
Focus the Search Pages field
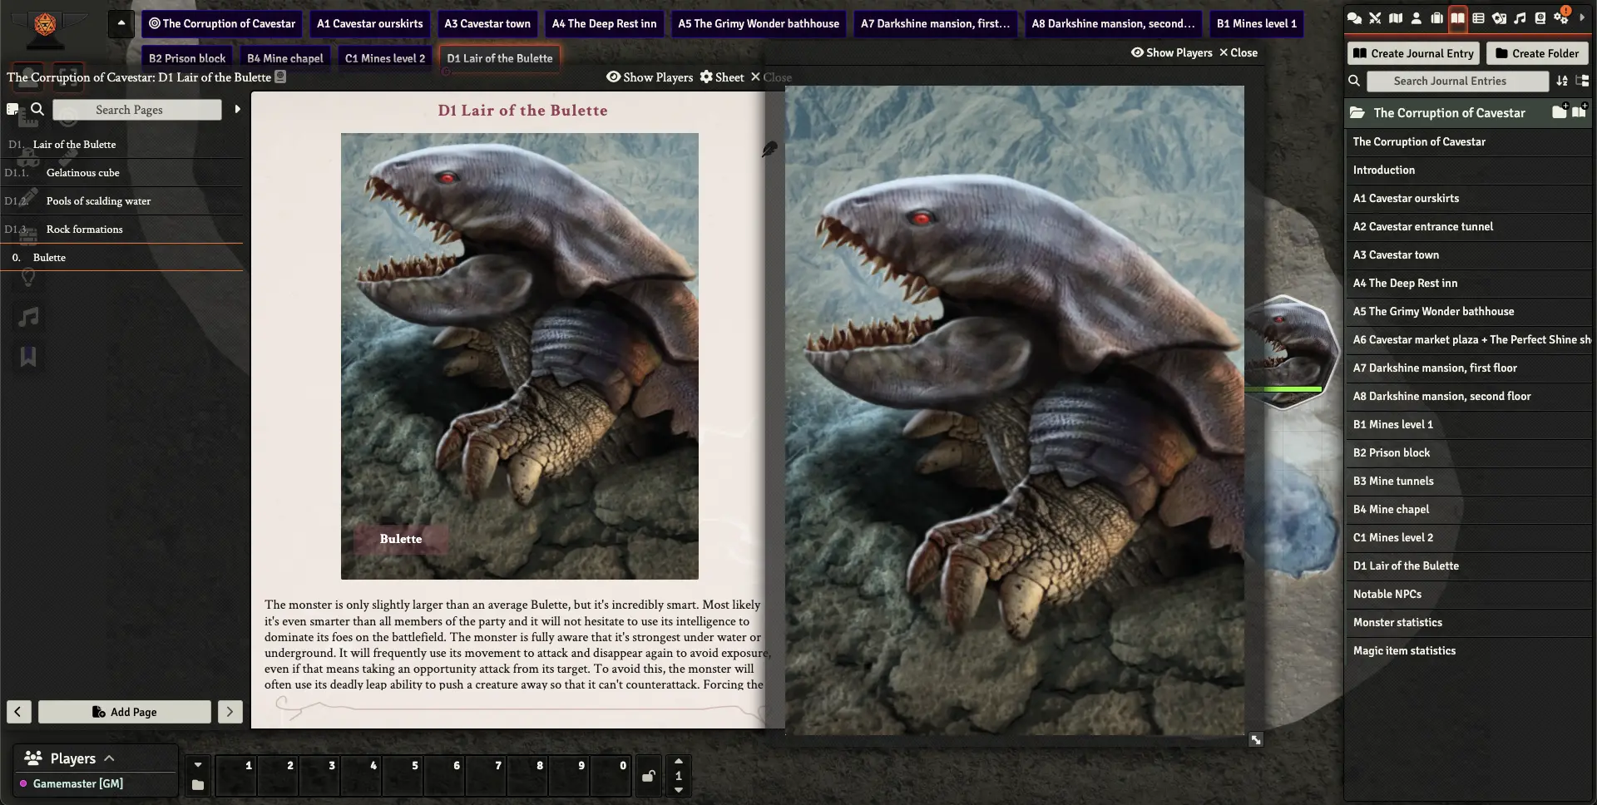137,110
